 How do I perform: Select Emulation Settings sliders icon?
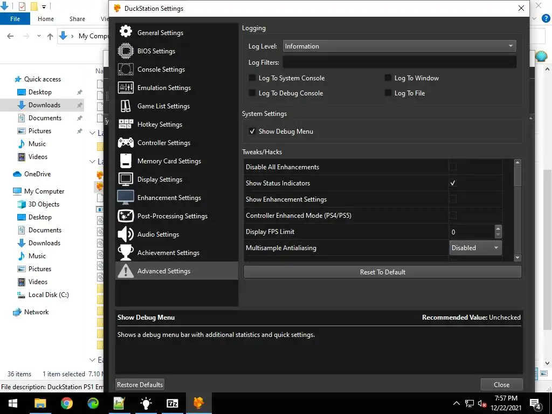click(126, 87)
